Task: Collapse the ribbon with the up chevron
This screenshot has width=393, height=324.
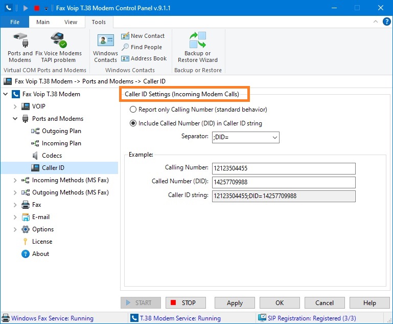Action: click(x=376, y=21)
